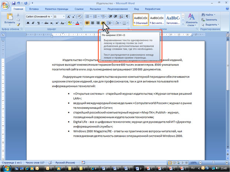Image resolution: width=230 pixels, height=172 pixels.
Task: Click the Число слов: 117 status item
Action: pos(35,162)
